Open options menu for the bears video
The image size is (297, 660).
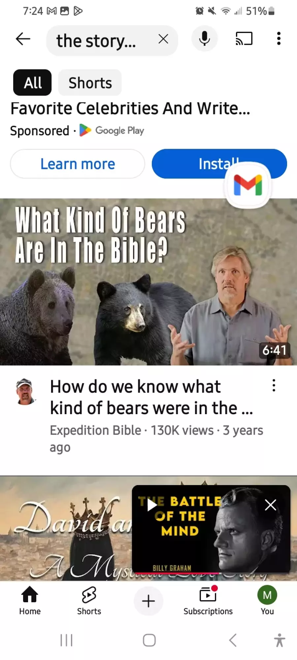[x=274, y=385]
